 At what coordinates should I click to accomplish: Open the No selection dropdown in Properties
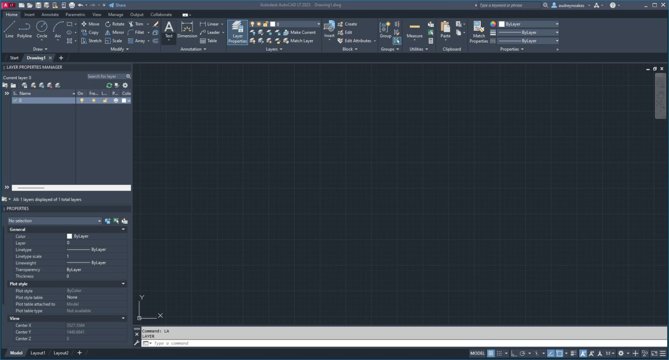point(99,221)
